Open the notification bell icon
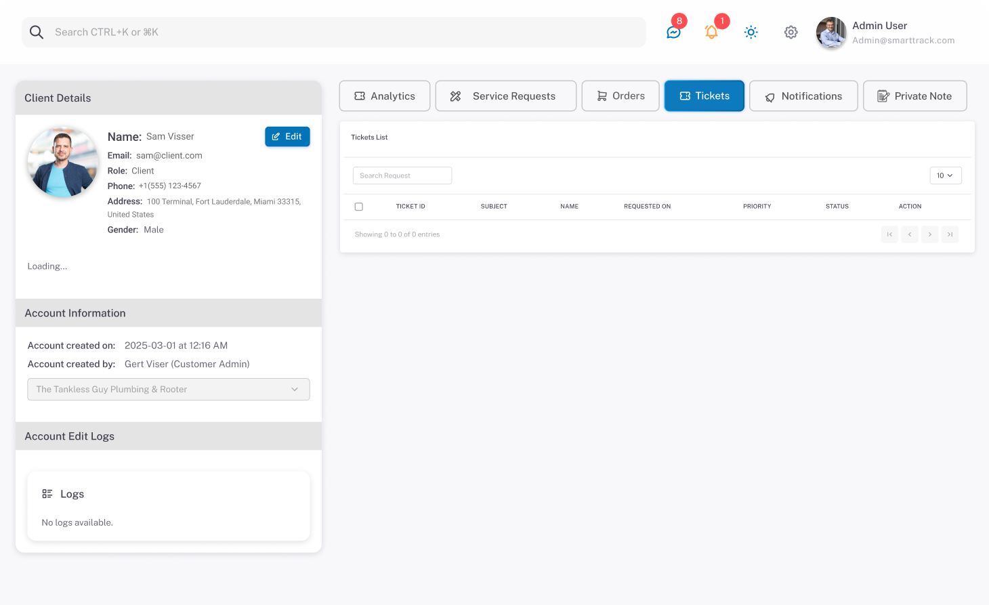This screenshot has width=989, height=605. click(711, 33)
